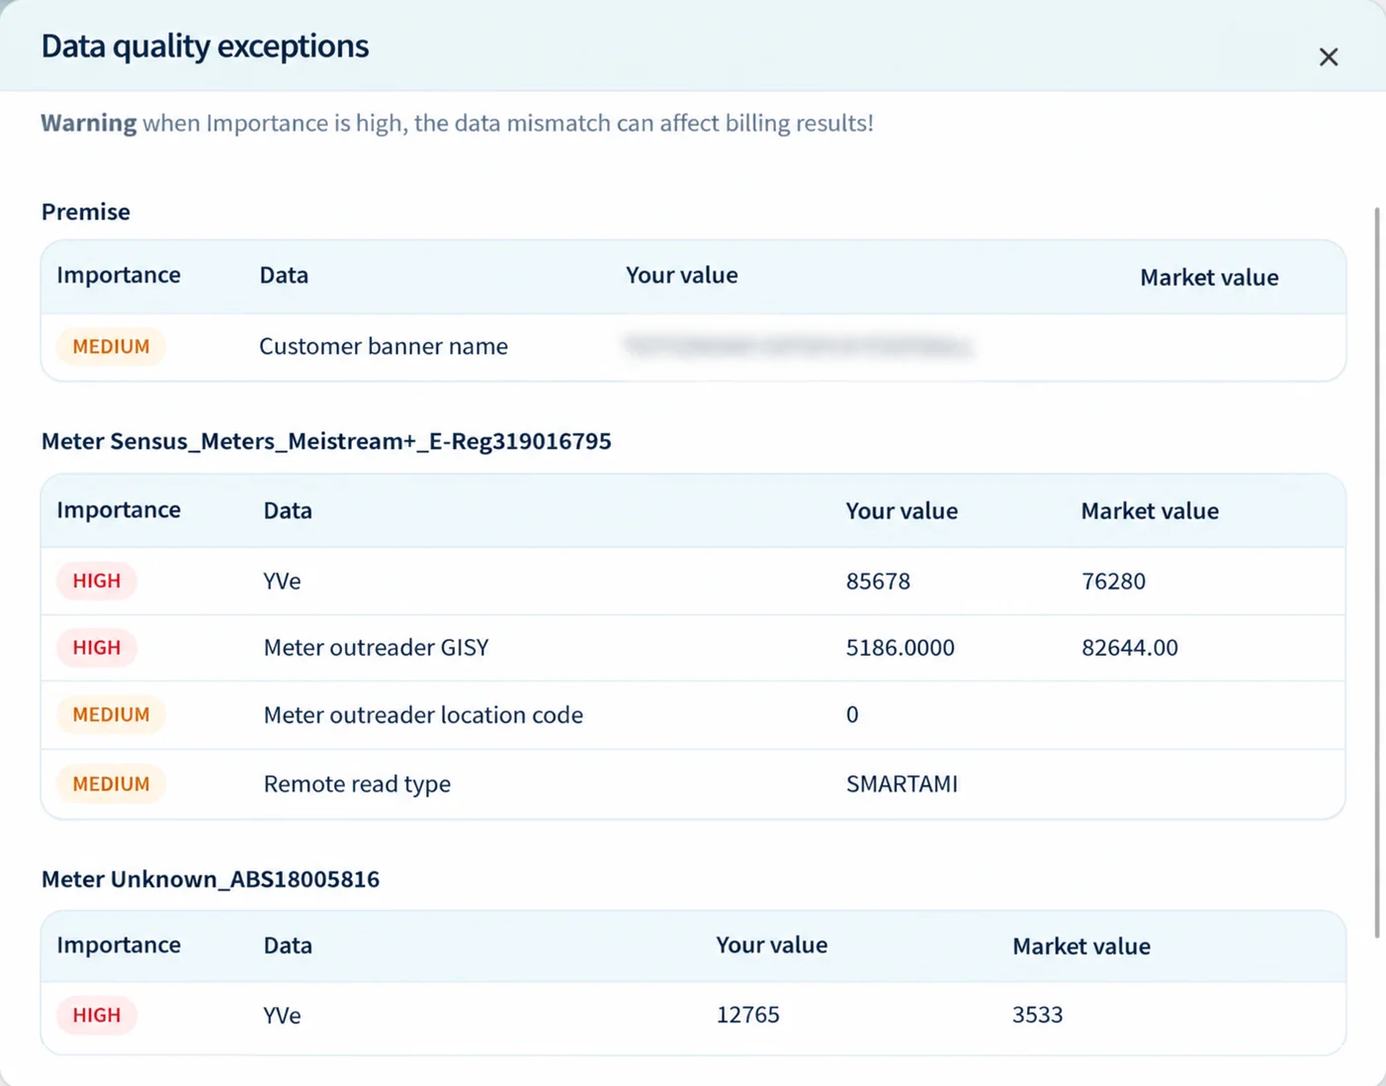Image resolution: width=1386 pixels, height=1086 pixels.
Task: Click the 'Premise' section heading
Action: tap(86, 212)
